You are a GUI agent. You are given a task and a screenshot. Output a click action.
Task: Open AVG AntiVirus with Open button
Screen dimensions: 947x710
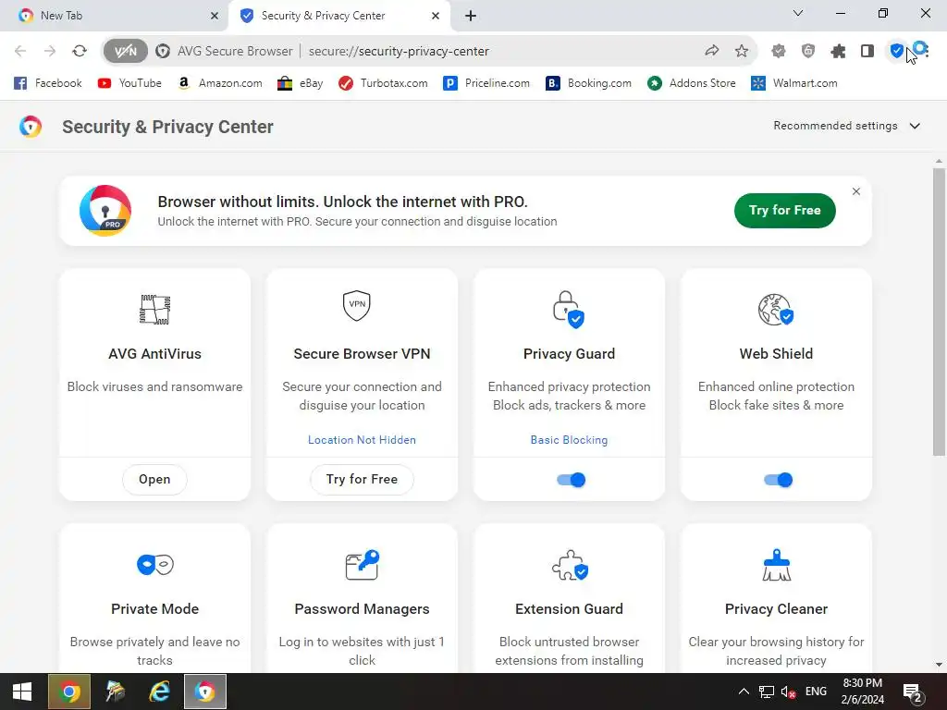click(x=154, y=480)
